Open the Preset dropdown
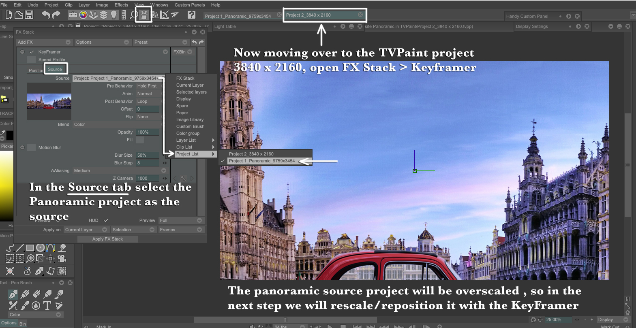636x328 pixels. point(161,42)
